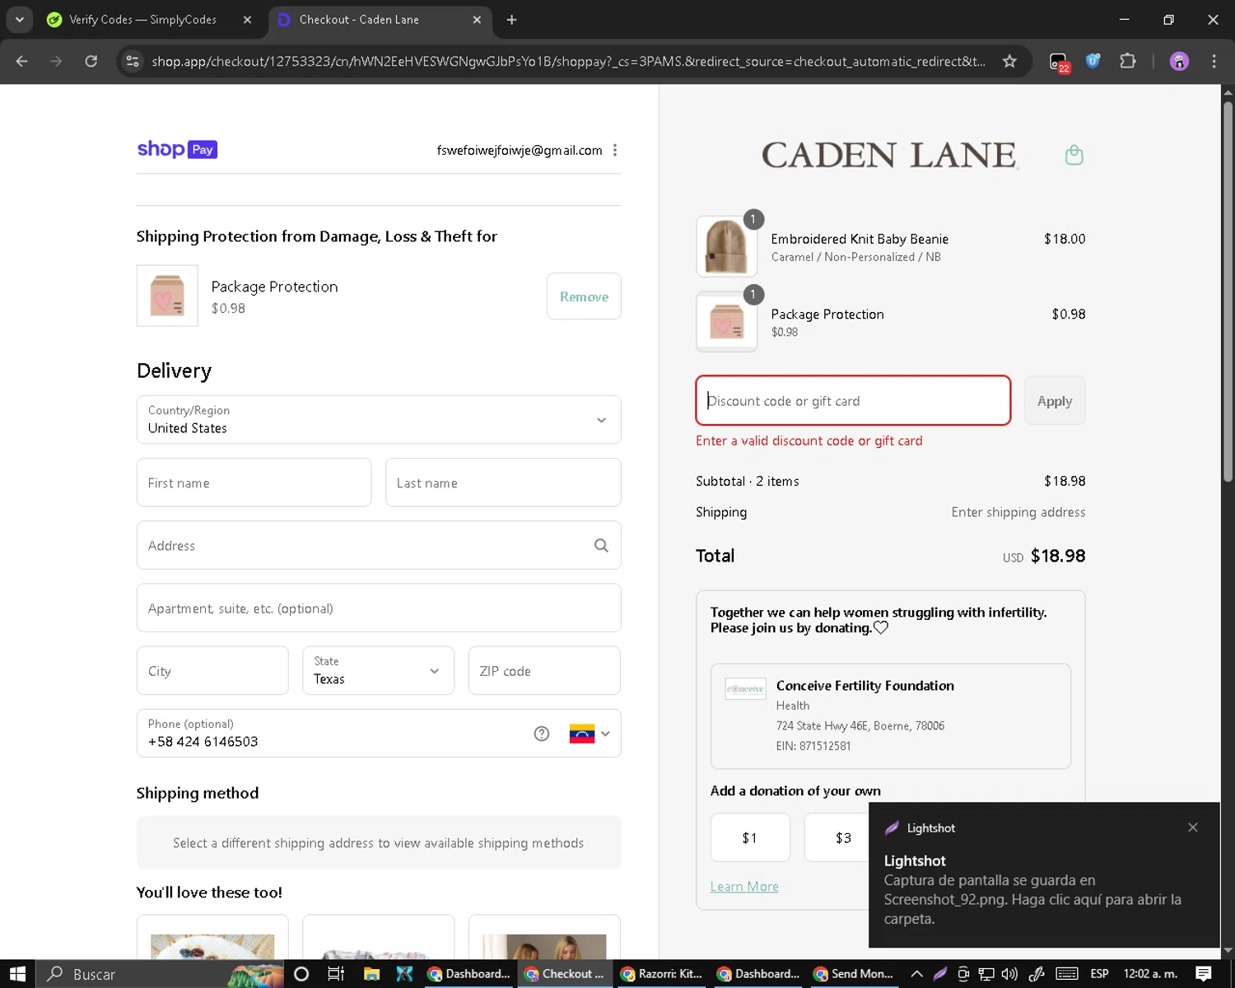This screenshot has height=988, width=1235.
Task: Click the 12:02 a. m. taskbar clock
Action: (x=1150, y=974)
